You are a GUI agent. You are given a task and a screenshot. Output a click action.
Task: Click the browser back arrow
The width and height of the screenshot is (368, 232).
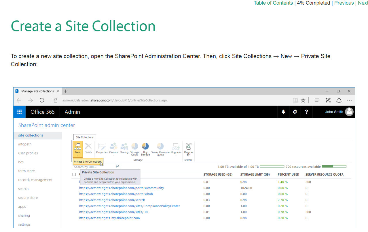(x=19, y=100)
